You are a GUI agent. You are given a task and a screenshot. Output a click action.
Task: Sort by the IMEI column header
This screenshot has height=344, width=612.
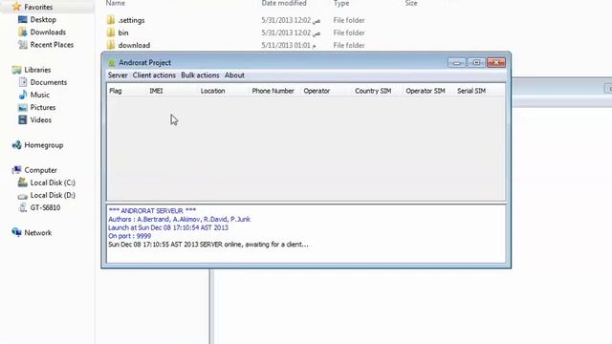(x=156, y=91)
